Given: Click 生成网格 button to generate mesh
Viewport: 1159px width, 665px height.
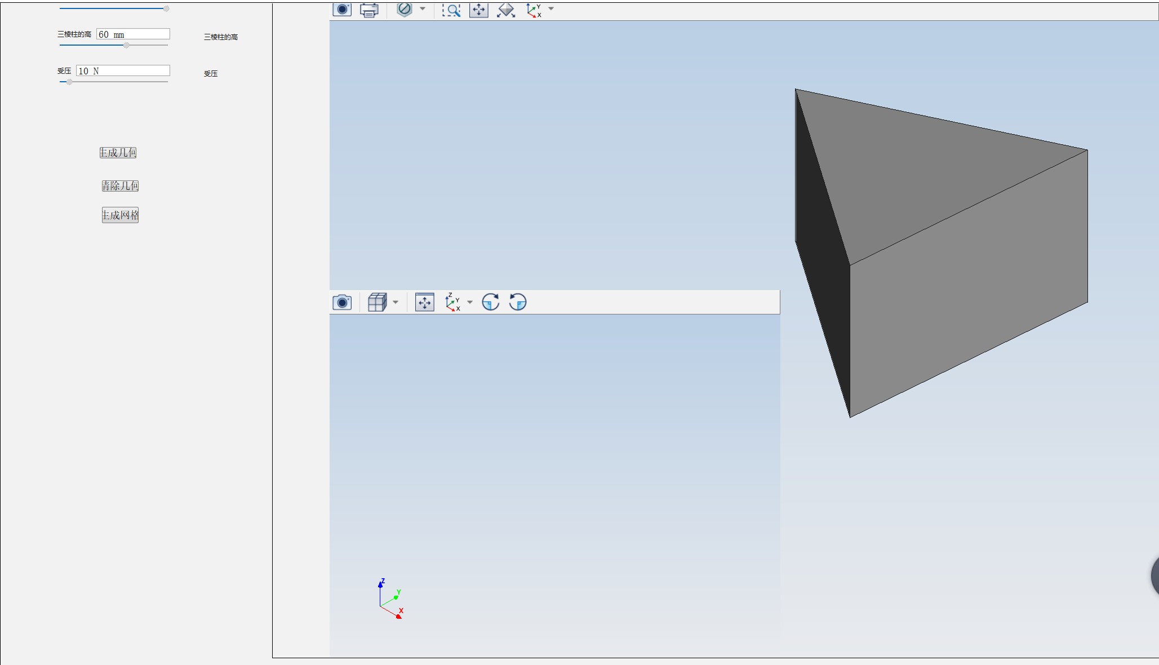Looking at the screenshot, I should click(121, 215).
